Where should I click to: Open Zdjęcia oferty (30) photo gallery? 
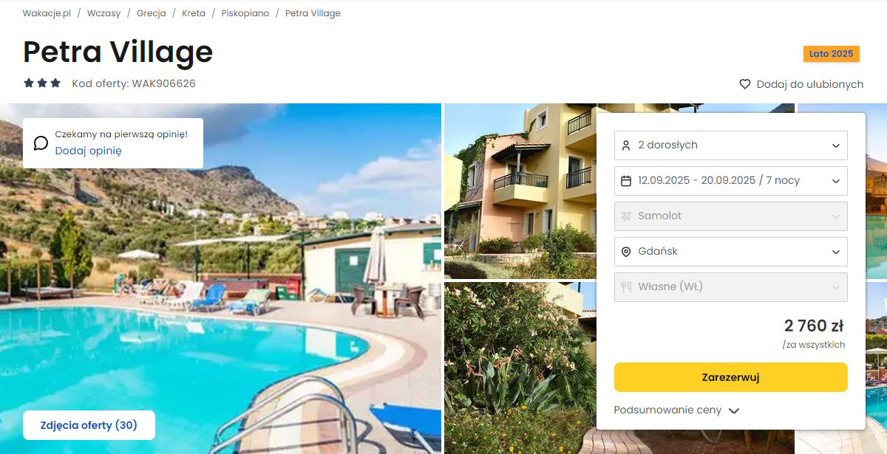pyautogui.click(x=89, y=425)
